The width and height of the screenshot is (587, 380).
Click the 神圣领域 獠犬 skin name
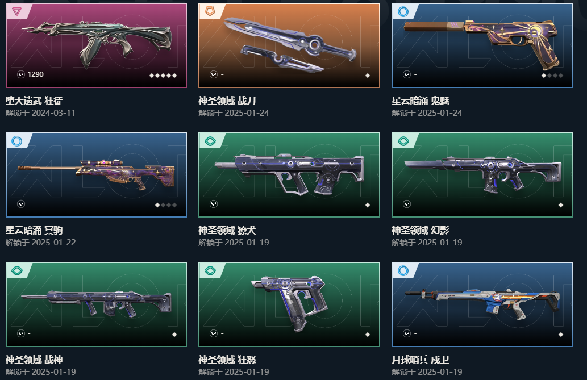click(x=227, y=230)
